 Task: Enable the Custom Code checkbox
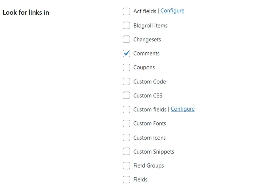pos(126,82)
